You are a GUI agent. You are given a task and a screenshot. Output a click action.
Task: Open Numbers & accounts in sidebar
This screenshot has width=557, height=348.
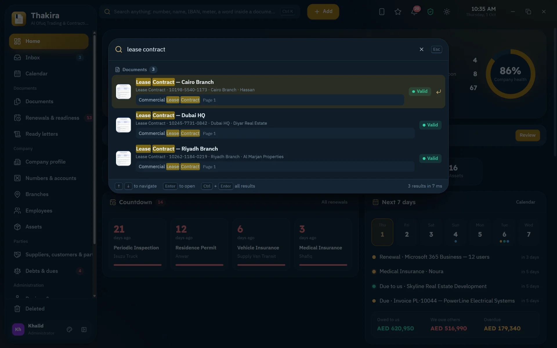coord(49,178)
